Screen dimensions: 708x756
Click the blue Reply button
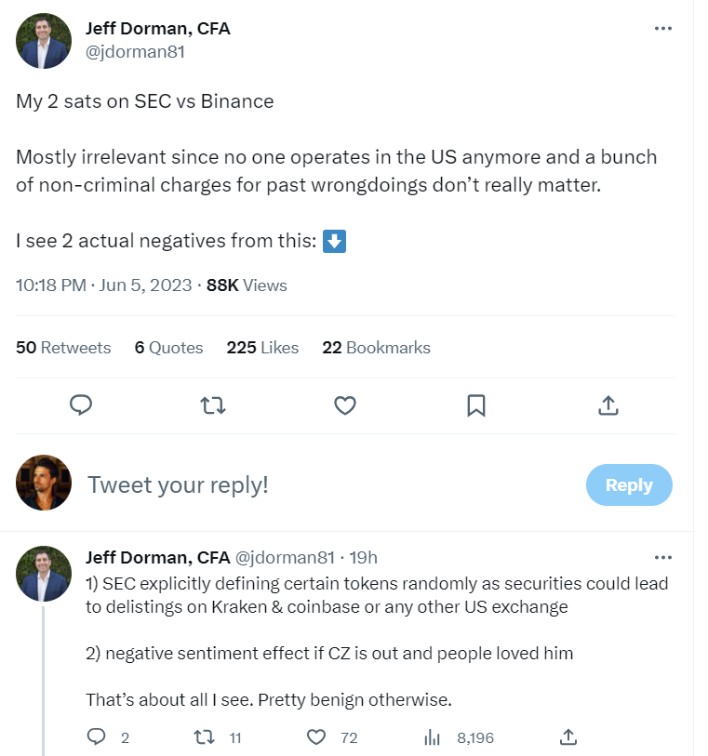[x=629, y=484]
